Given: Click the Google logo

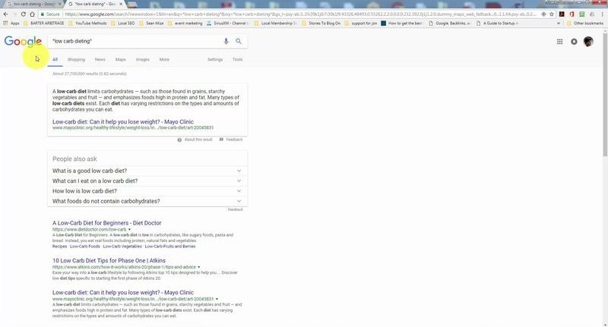Looking at the screenshot, I should pos(23,42).
